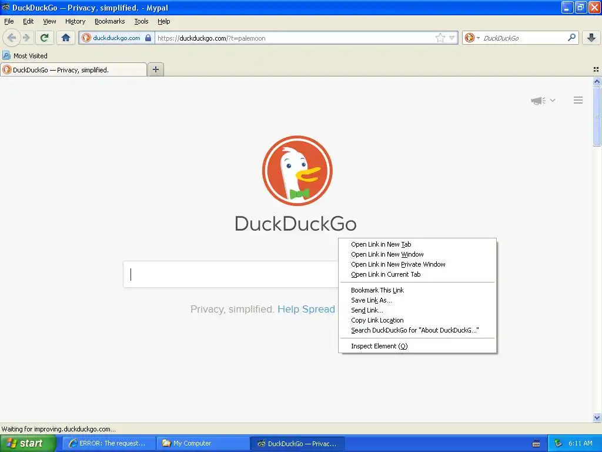Open the Tools menu
The image size is (602, 452).
[x=141, y=21]
